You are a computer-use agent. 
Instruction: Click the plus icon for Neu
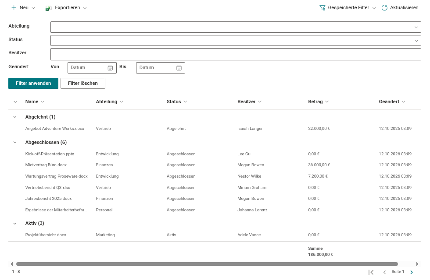tap(14, 8)
